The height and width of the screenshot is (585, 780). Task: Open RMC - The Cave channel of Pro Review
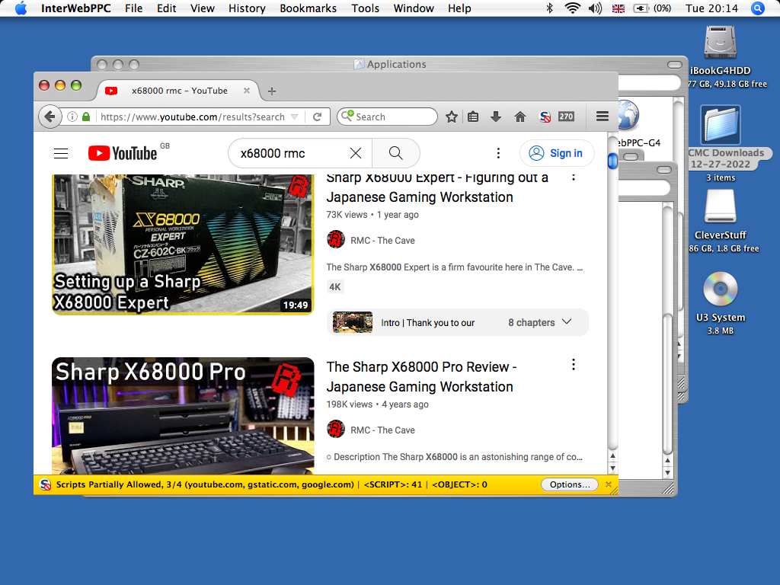coord(382,430)
